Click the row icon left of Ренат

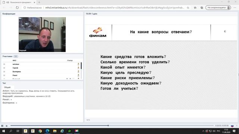pyautogui.click(x=4, y=75)
